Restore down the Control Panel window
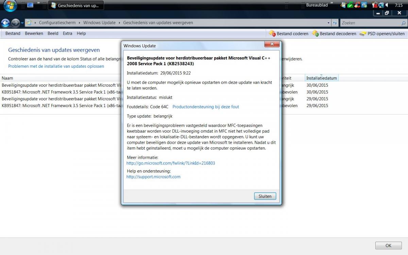The width and height of the screenshot is (408, 255). click(387, 13)
